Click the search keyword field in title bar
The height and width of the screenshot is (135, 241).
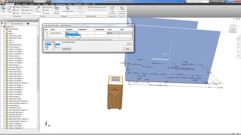point(197,1)
